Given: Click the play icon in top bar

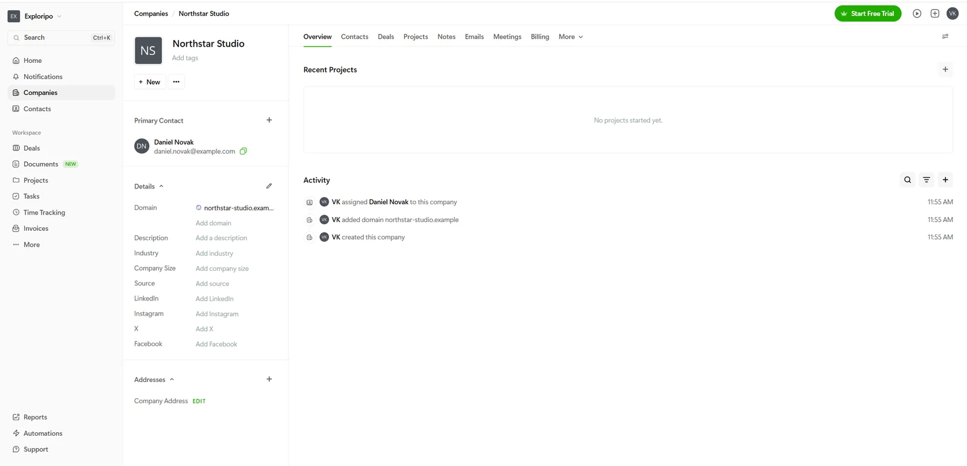Looking at the screenshot, I should pos(917,13).
